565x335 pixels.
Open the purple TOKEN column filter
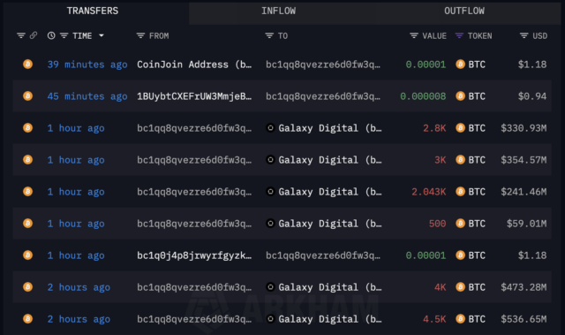459,35
